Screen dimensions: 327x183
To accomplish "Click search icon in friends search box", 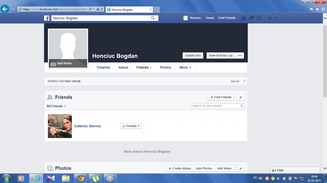I will [x=242, y=106].
